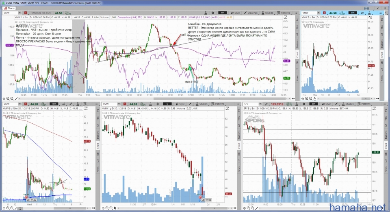
Task: Open Trd side tab of main 1m chart
Action: tap(297, 20)
